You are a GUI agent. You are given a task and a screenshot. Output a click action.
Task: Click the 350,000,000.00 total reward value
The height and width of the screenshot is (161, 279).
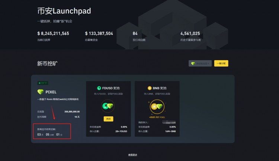[72, 112]
